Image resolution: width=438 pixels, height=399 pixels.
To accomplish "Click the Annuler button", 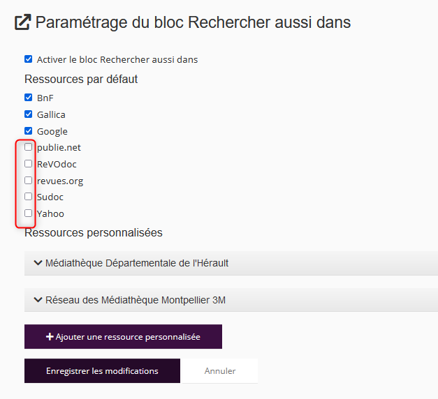I will click(x=219, y=371).
